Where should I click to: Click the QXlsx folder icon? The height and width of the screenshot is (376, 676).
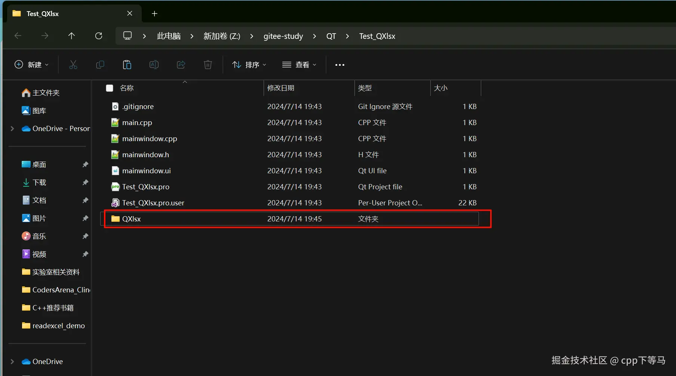[x=116, y=219]
